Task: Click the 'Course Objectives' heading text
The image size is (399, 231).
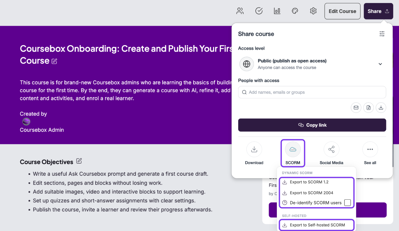Action: tap(47, 162)
